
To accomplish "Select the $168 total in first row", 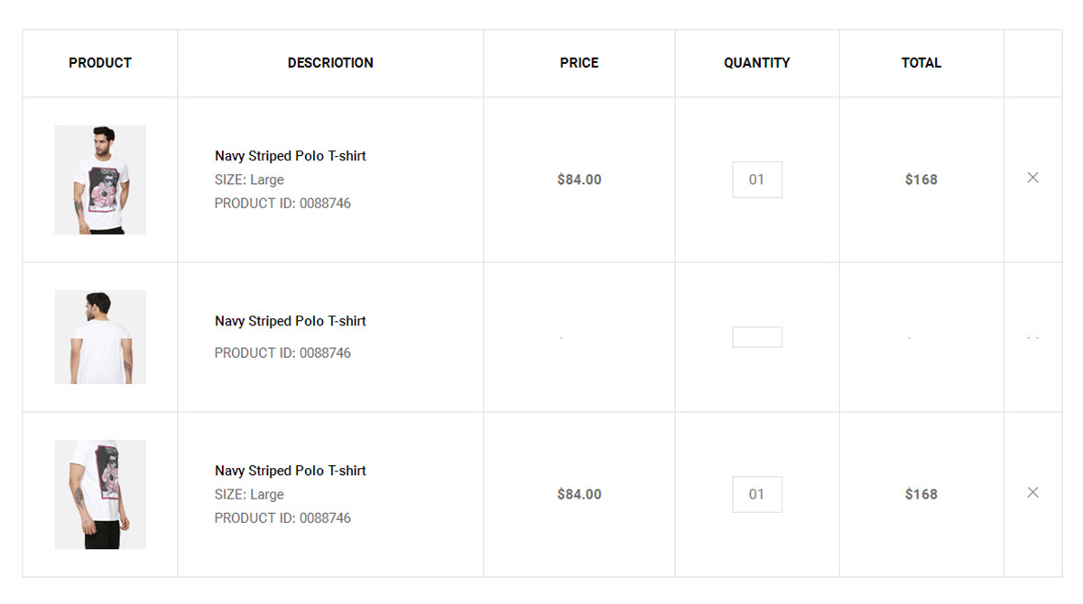I will point(921,179).
